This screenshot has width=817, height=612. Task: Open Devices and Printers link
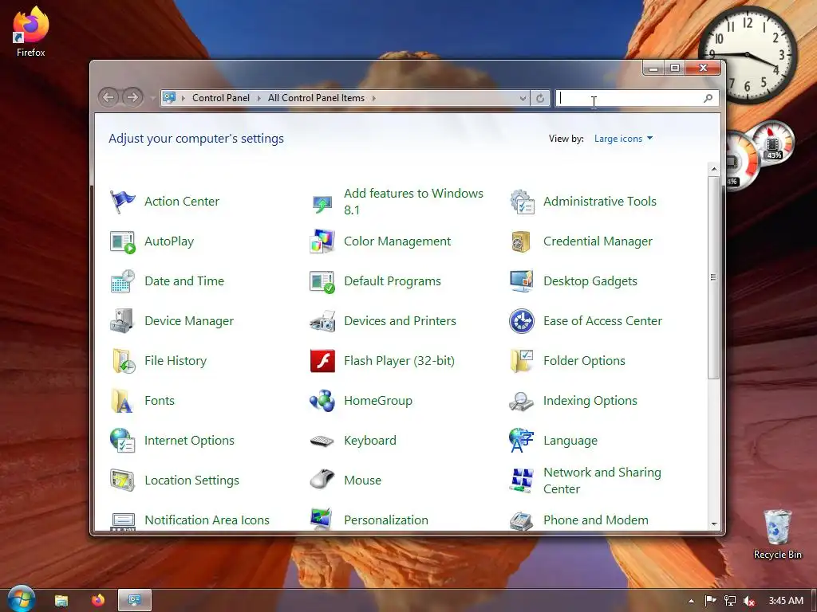[x=400, y=321]
